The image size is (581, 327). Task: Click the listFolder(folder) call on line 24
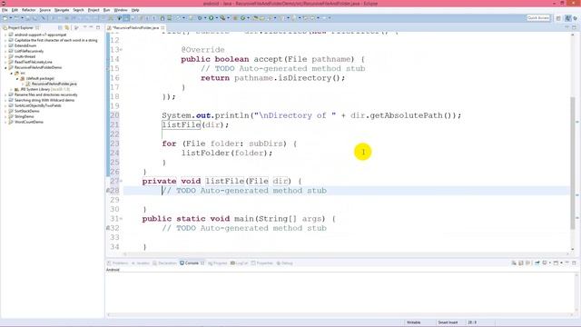[x=227, y=154]
